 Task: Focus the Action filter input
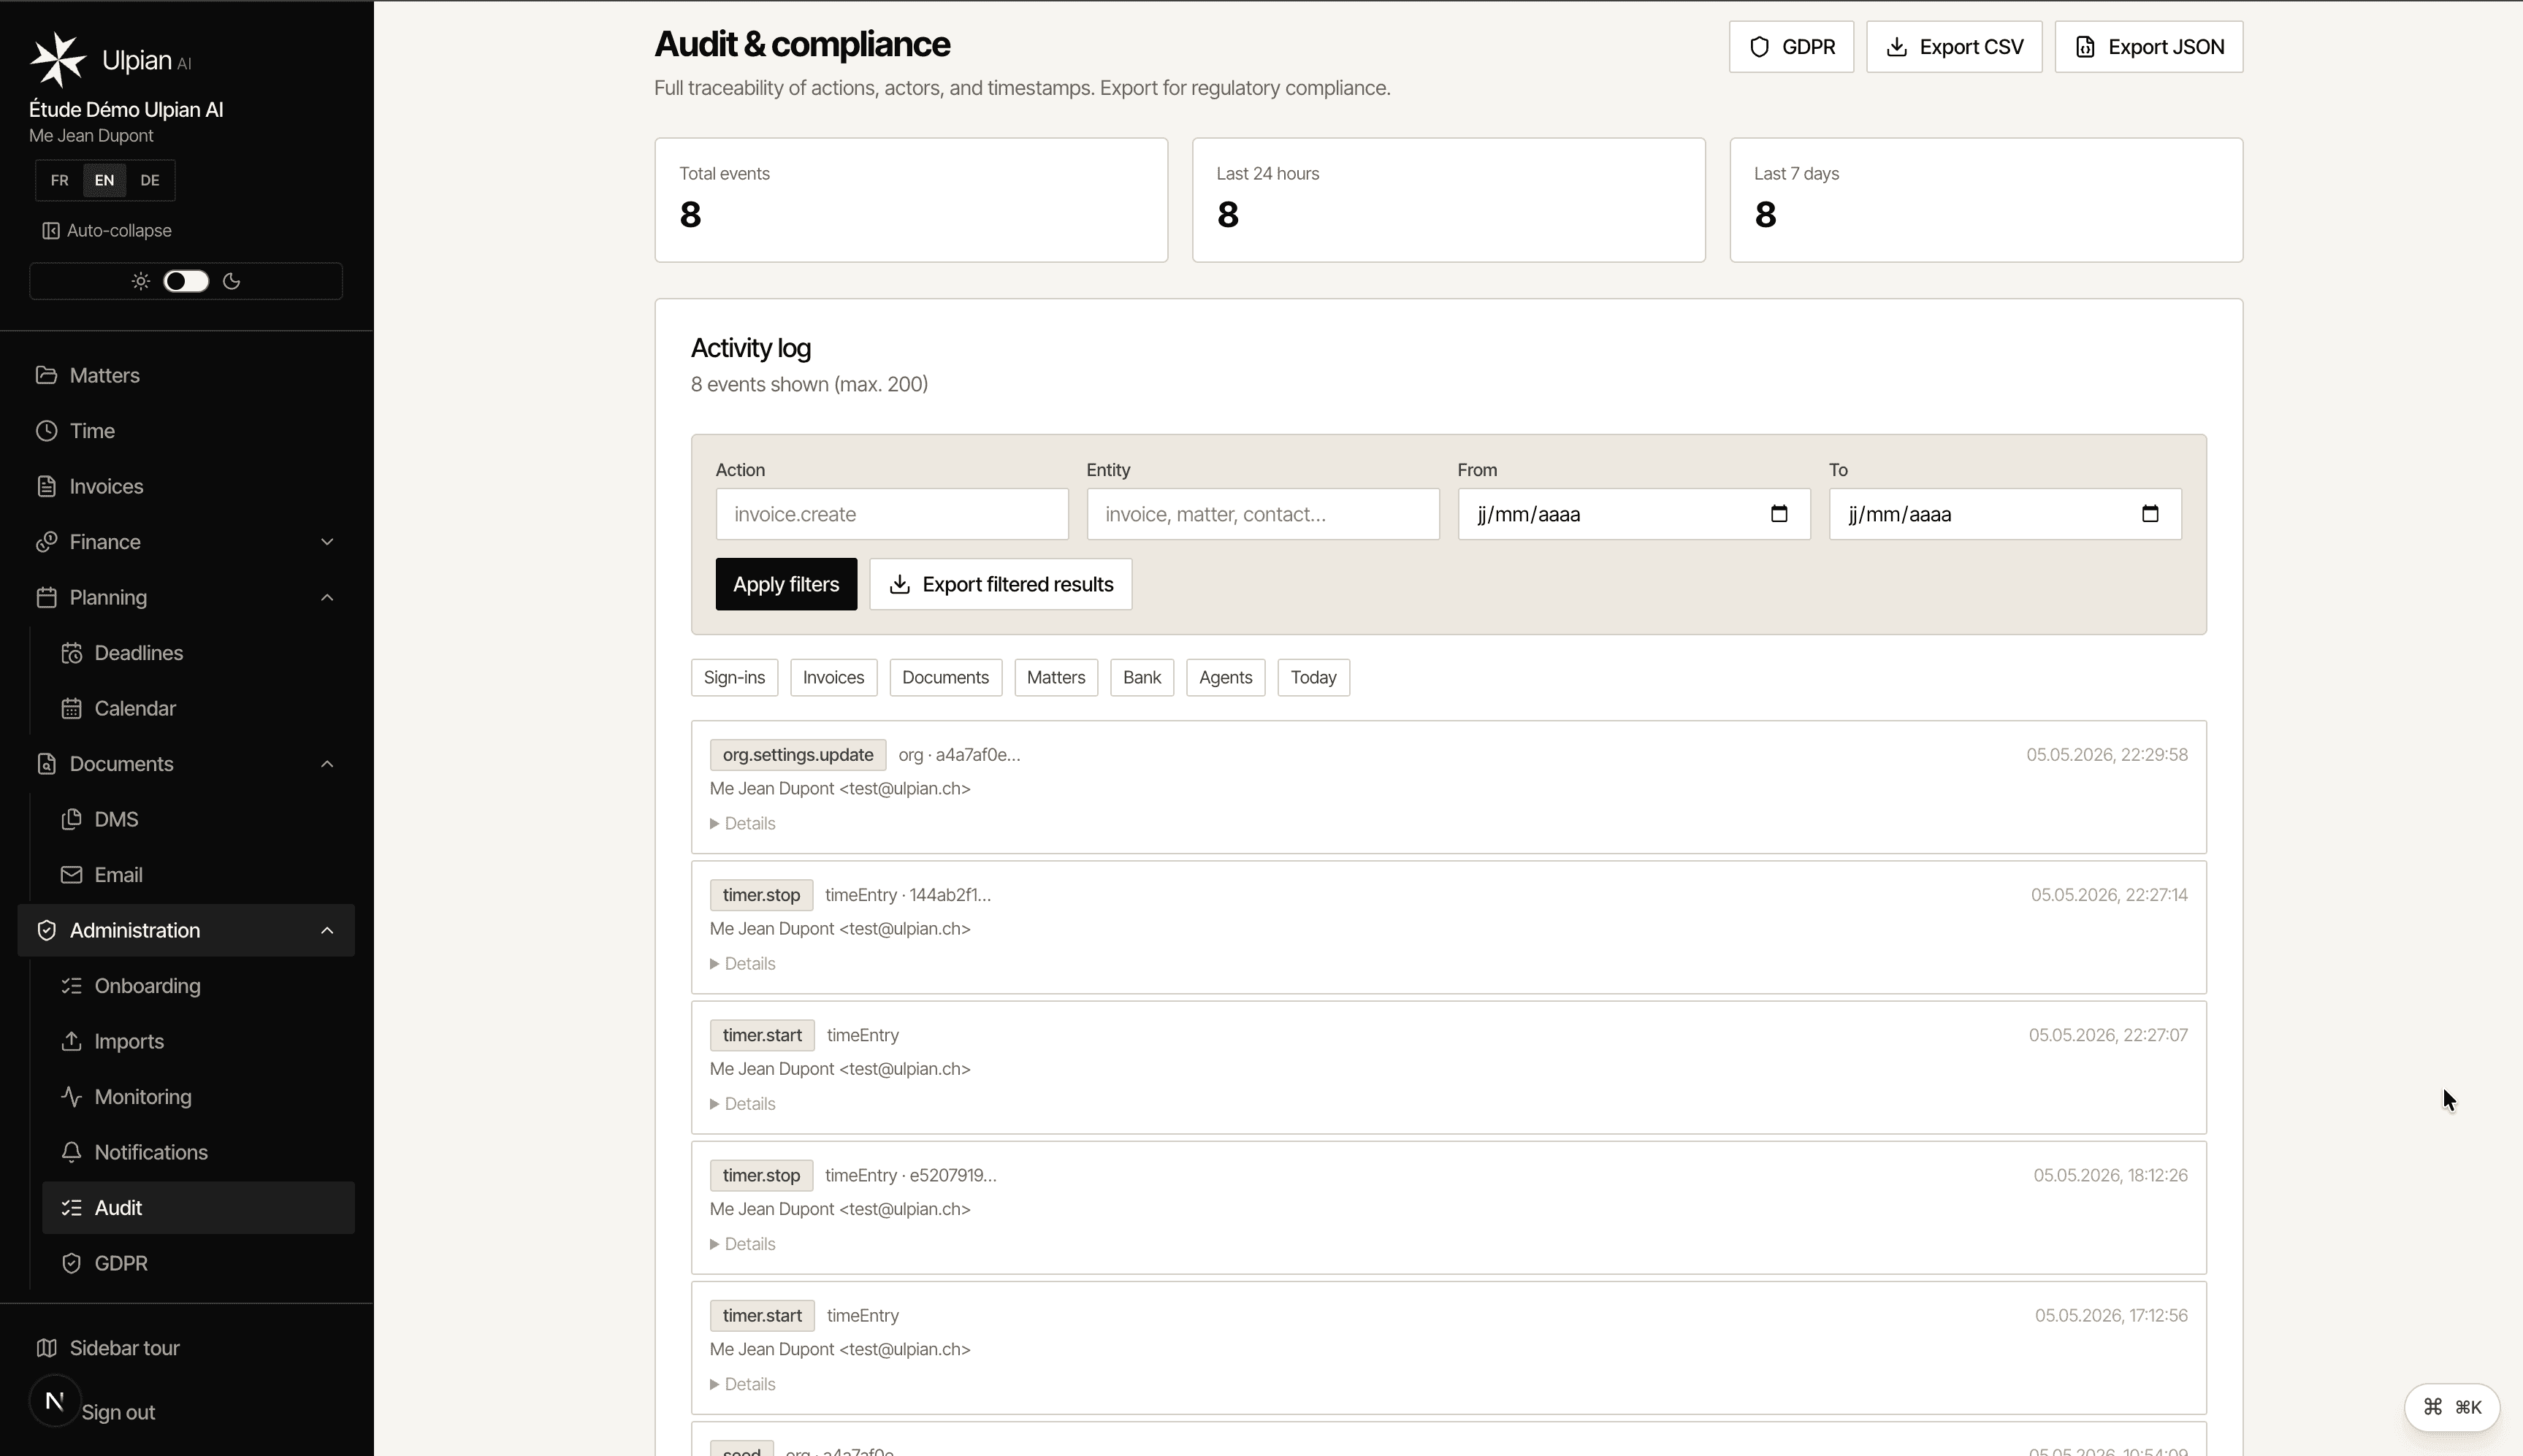point(891,514)
